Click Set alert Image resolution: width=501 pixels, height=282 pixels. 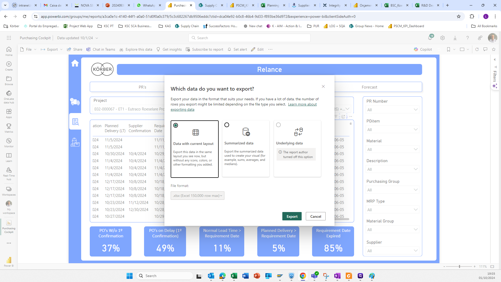(x=237, y=49)
